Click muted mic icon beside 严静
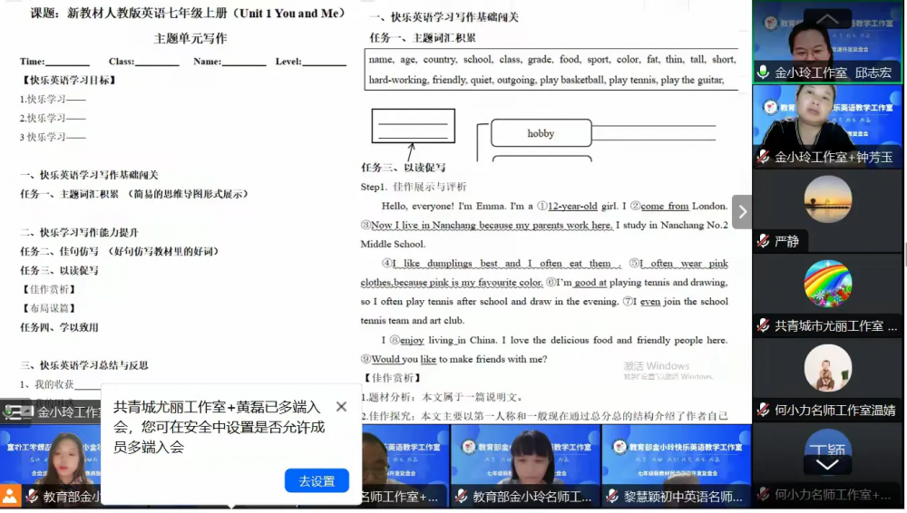The height and width of the screenshot is (513, 907). point(763,241)
